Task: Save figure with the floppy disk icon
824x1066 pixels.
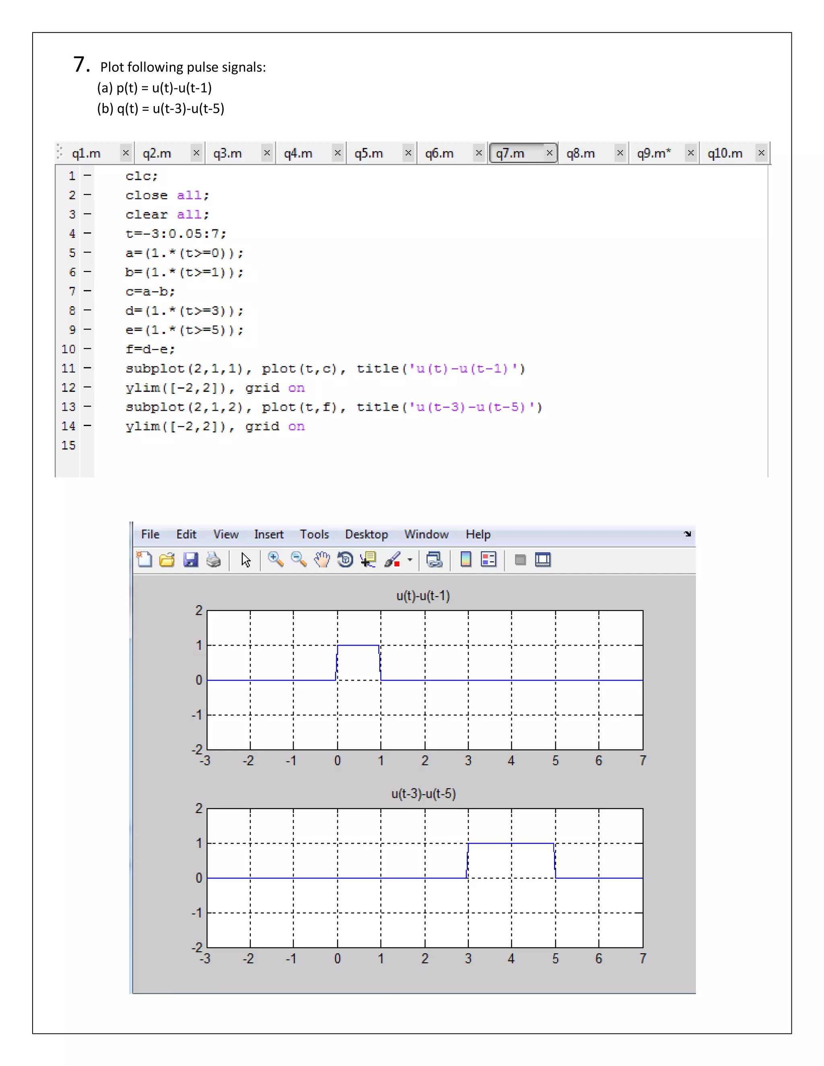Action: tap(190, 560)
